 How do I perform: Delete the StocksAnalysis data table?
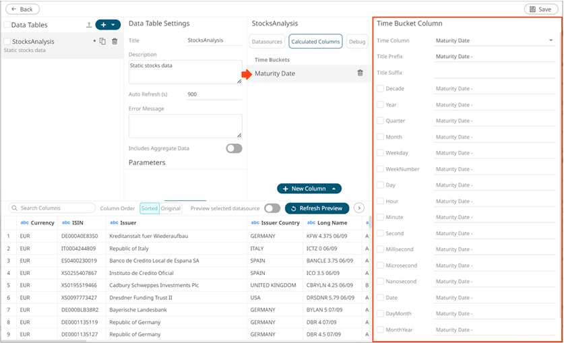click(115, 41)
